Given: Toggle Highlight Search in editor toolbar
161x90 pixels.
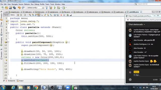Looking at the screenshot, I should tap(38, 15).
